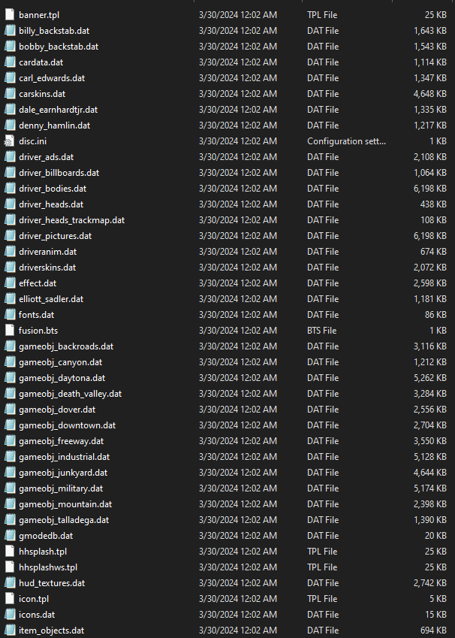Click the icon beside driver_billboards.dat
The image size is (455, 638).
point(10,173)
